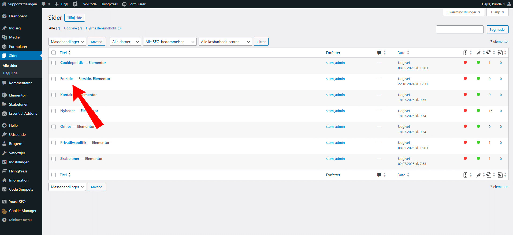
Task: Open the Elementor menu
Action: (x=17, y=95)
